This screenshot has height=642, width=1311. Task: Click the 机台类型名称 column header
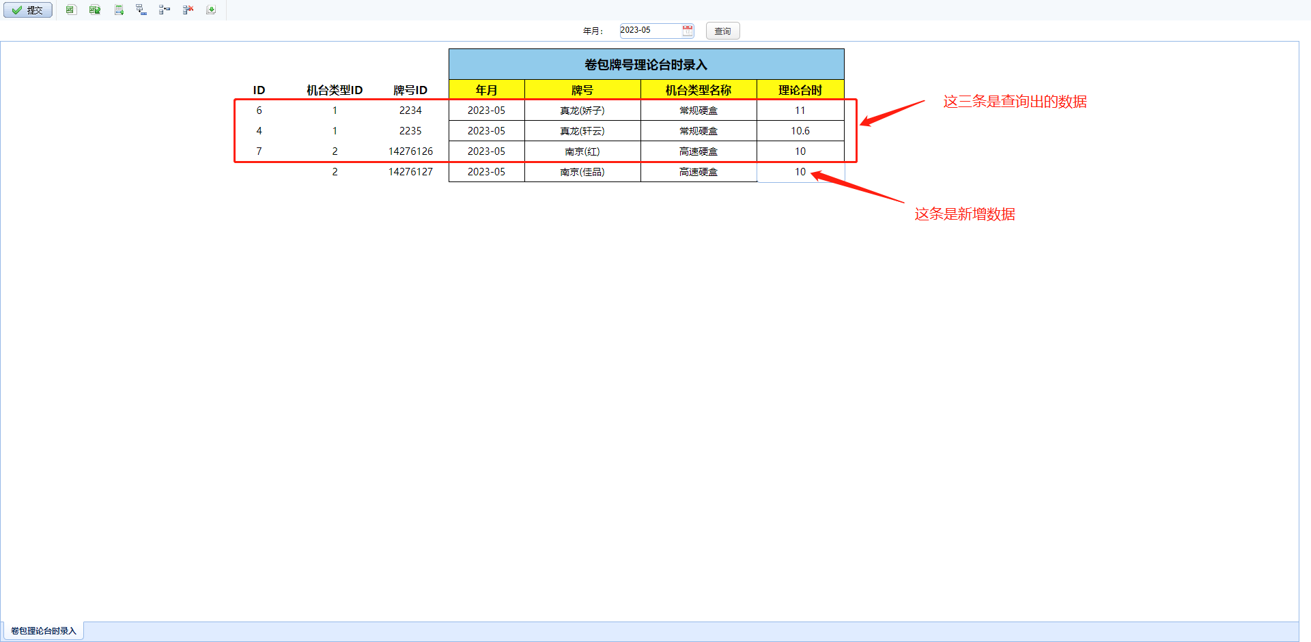[x=699, y=90]
